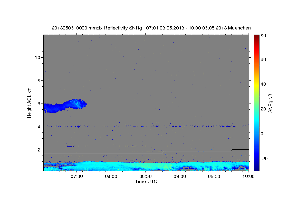
Task: Click the 'SNRg dB' colorbar label
Action: point(270,103)
